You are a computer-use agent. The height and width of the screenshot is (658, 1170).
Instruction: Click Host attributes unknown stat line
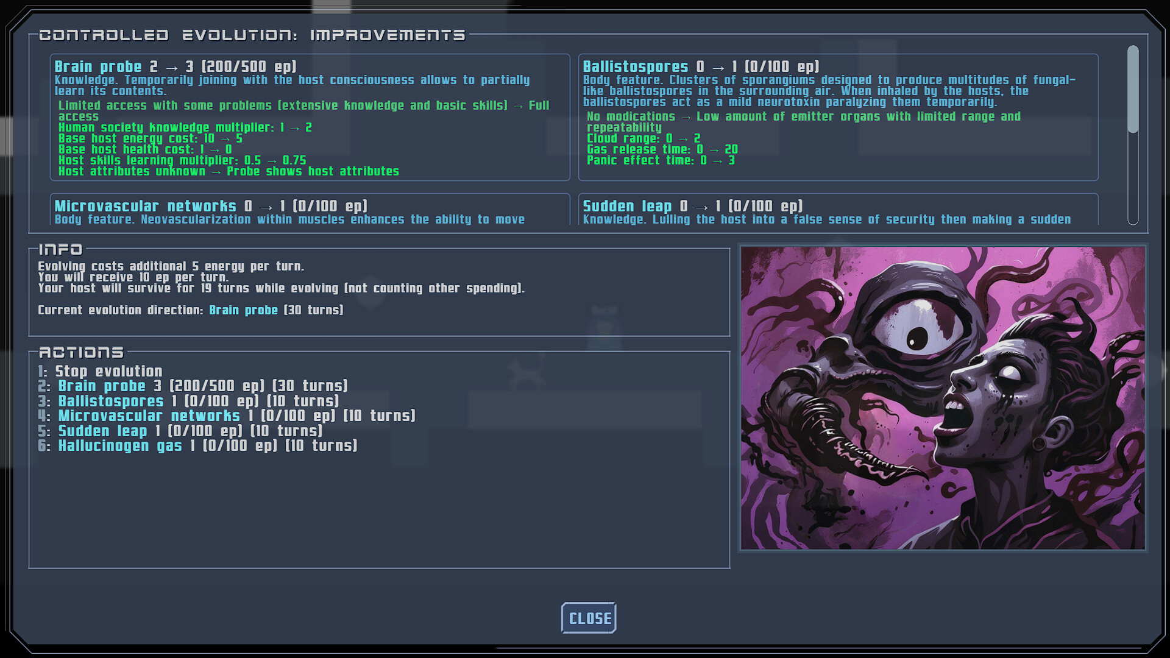click(x=229, y=172)
